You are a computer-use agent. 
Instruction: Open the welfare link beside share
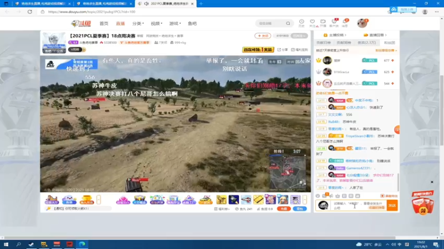(x=299, y=50)
